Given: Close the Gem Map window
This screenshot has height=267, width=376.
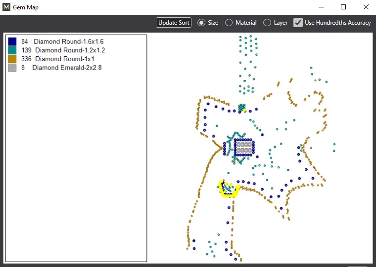Looking at the screenshot, I should pyautogui.click(x=366, y=7).
